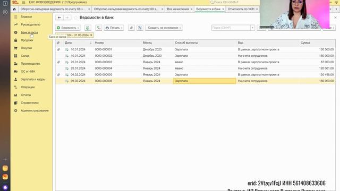The height and width of the screenshot is (191, 340).
Task: Select document row number 0000-000004
Action: (195, 68)
